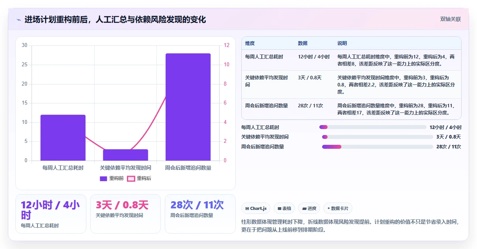
Task: Click the 双轴关联 label in header
Action: coord(450,19)
